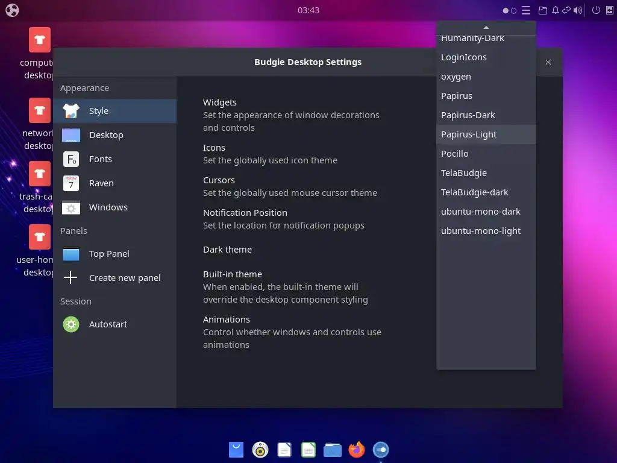The image size is (617, 463).
Task: Open the Top Panel settings
Action: pyautogui.click(x=115, y=254)
